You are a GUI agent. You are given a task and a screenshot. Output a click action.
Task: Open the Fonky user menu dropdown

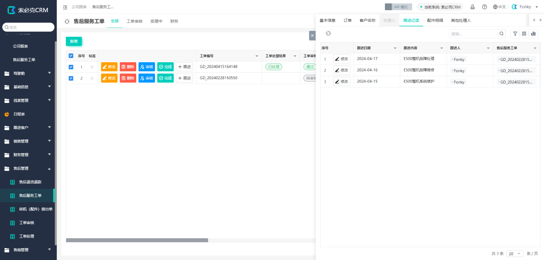point(525,7)
